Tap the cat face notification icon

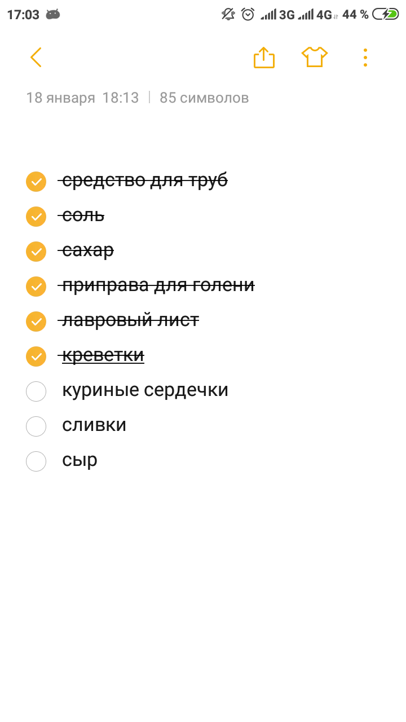point(53,15)
